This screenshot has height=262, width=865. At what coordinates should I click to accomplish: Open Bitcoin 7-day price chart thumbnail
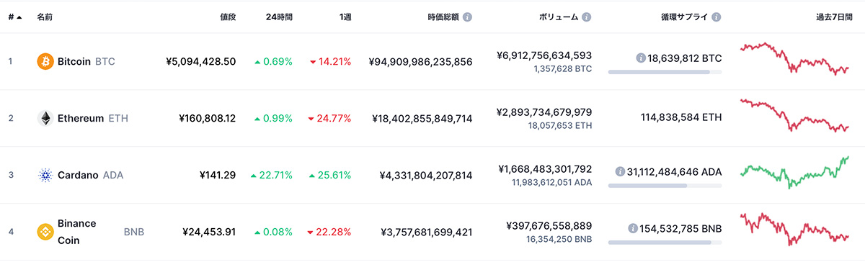click(795, 58)
